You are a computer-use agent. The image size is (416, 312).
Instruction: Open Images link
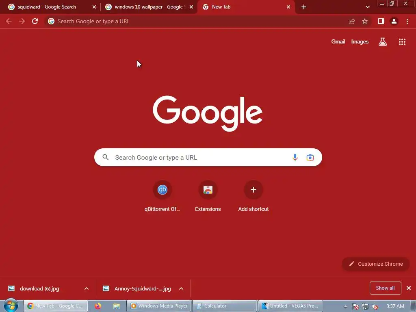point(360,42)
